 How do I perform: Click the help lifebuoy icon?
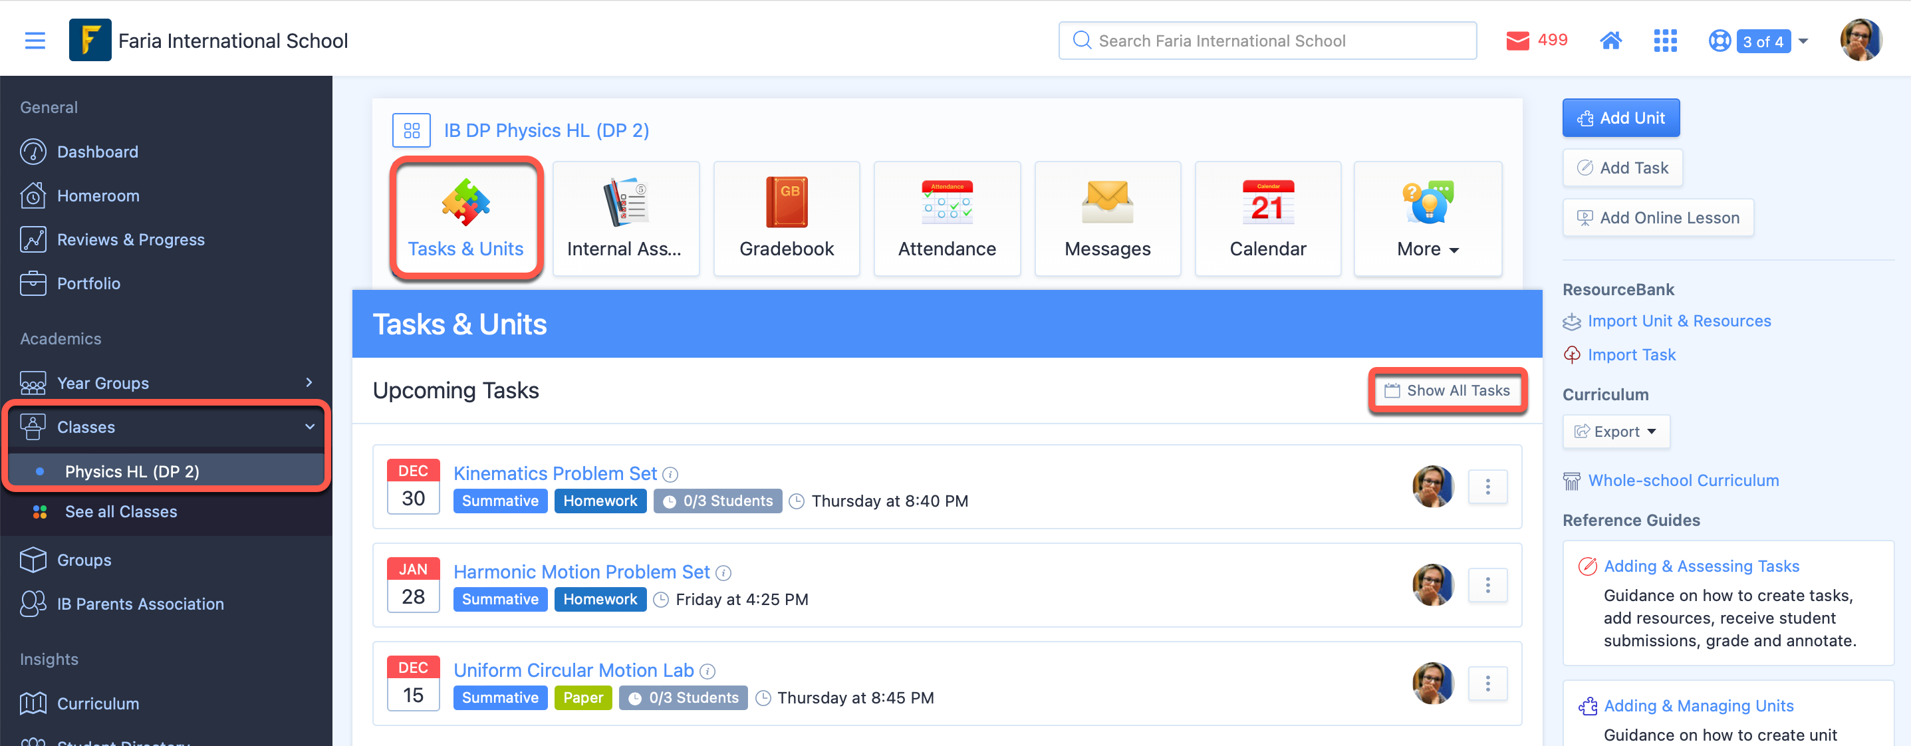click(1719, 40)
